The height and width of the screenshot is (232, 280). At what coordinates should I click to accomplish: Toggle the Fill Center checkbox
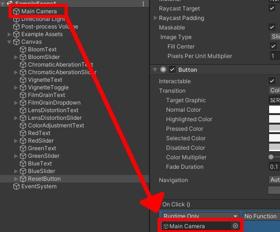(273, 46)
